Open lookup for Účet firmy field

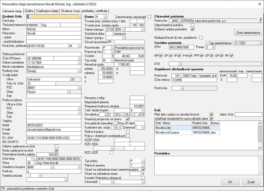pos(35,159)
